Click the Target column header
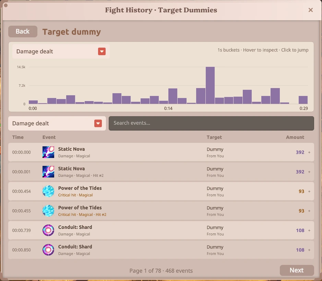Viewport: 322px width, 281px height. (x=214, y=137)
